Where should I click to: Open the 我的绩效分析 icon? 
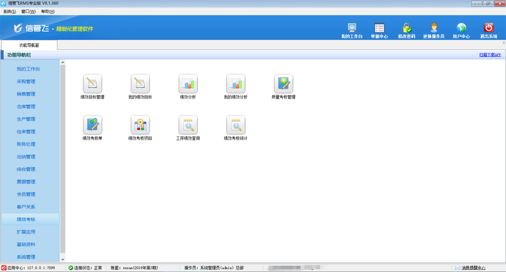point(236,84)
